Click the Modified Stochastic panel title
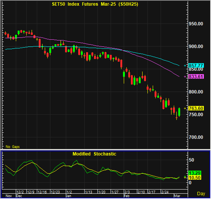This screenshot has width=211, height=199. (x=94, y=154)
